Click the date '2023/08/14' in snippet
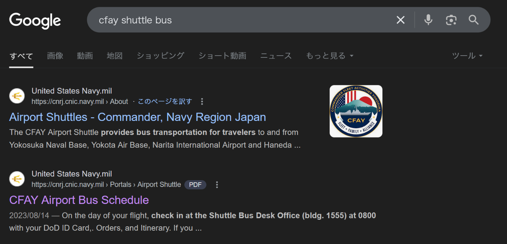 pos(29,216)
